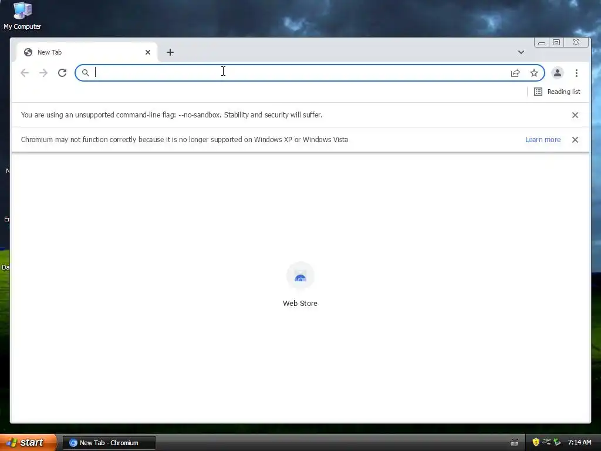The width and height of the screenshot is (601, 451).
Task: Click the 7:14 AM clock
Action: click(579, 442)
